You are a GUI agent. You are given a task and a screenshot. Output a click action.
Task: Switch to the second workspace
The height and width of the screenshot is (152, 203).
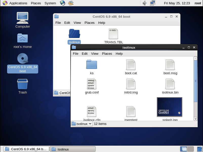click(x=190, y=149)
